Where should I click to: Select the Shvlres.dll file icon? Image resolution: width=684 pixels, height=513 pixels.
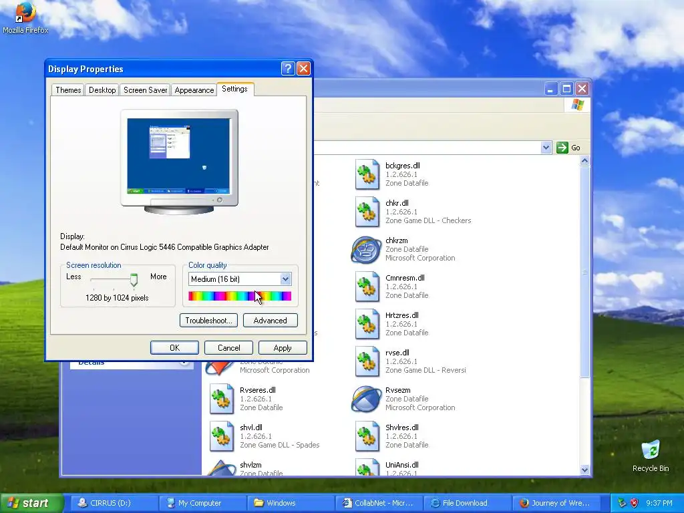point(367,436)
